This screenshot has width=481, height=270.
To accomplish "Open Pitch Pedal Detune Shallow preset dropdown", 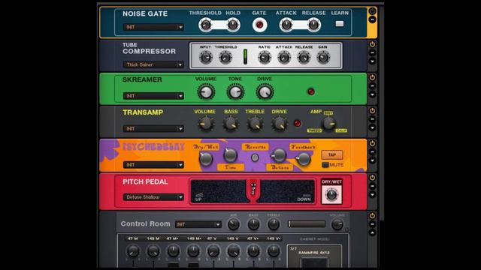I will tap(153, 197).
